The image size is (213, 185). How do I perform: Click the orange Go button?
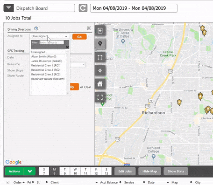point(79,37)
